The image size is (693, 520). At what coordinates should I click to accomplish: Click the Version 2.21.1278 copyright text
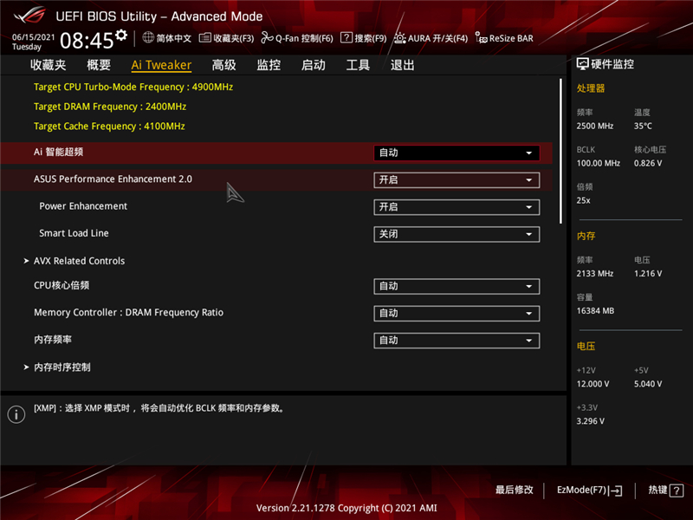pyautogui.click(x=346, y=508)
